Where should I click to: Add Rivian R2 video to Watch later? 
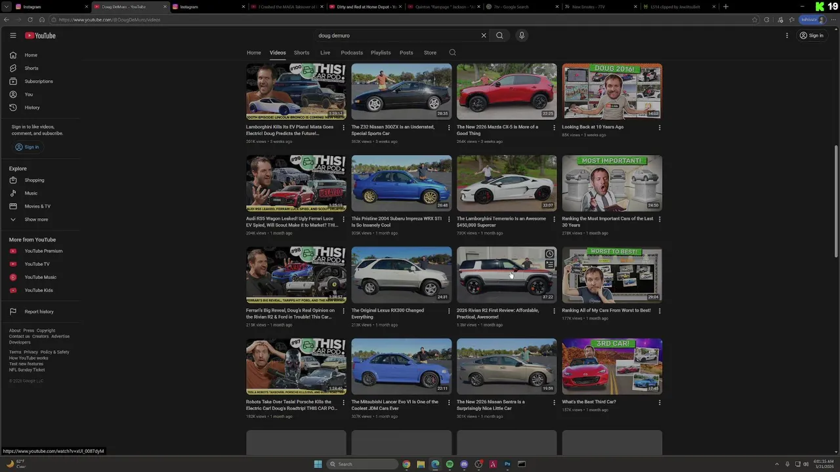pos(549,254)
